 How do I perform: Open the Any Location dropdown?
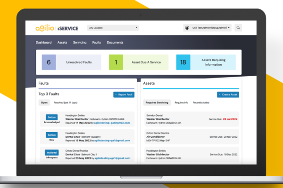click(113, 28)
